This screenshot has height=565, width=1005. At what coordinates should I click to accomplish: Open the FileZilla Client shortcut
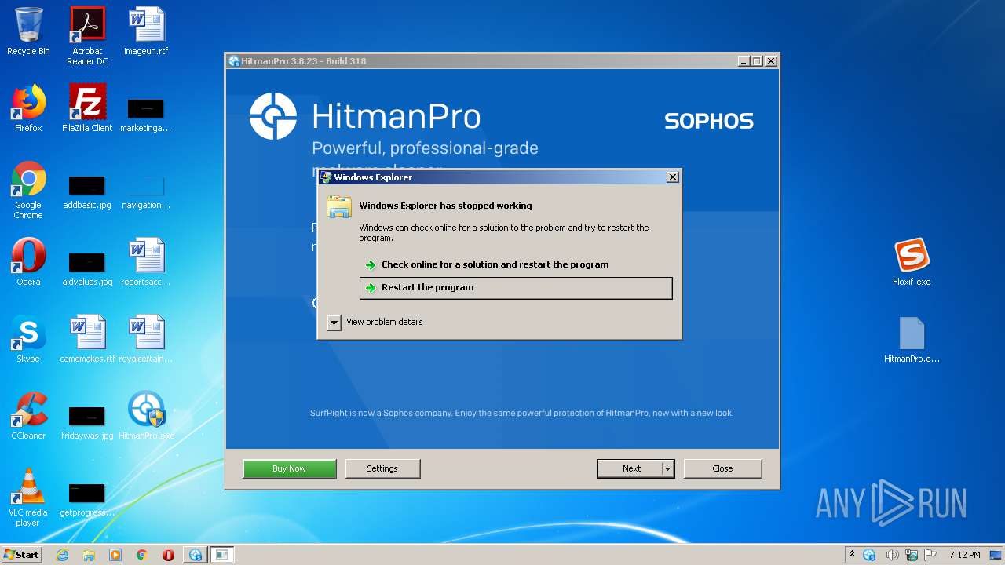[x=87, y=108]
